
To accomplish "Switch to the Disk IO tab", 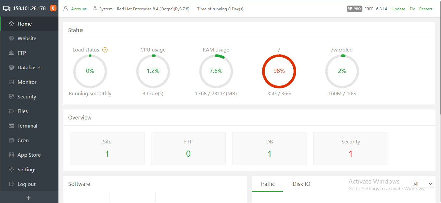I will [x=301, y=184].
